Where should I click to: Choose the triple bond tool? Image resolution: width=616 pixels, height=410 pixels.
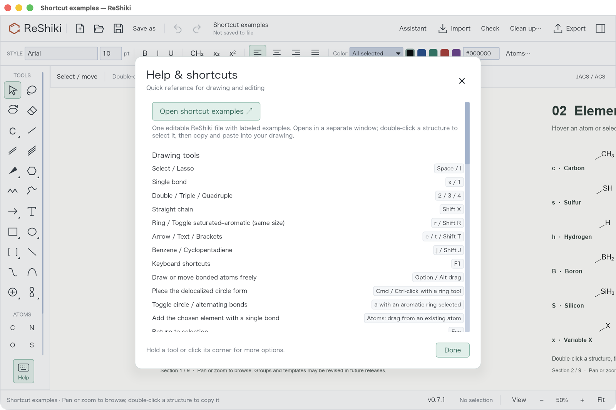click(x=32, y=151)
